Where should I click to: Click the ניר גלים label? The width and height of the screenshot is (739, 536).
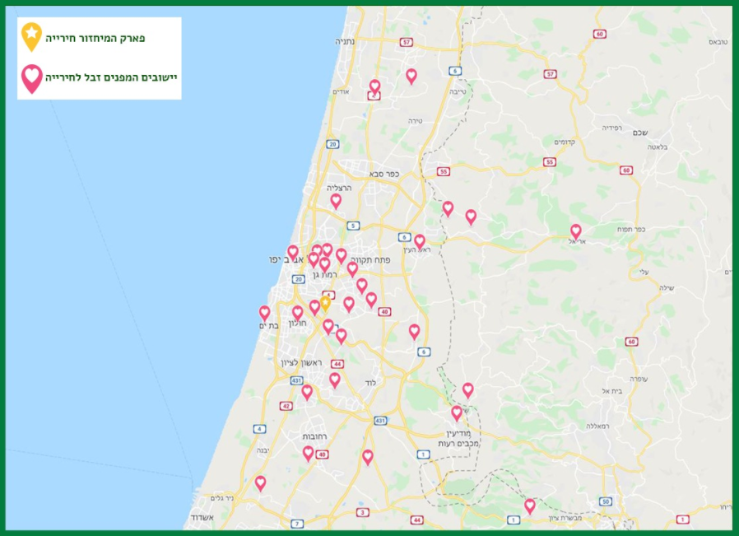(x=221, y=498)
